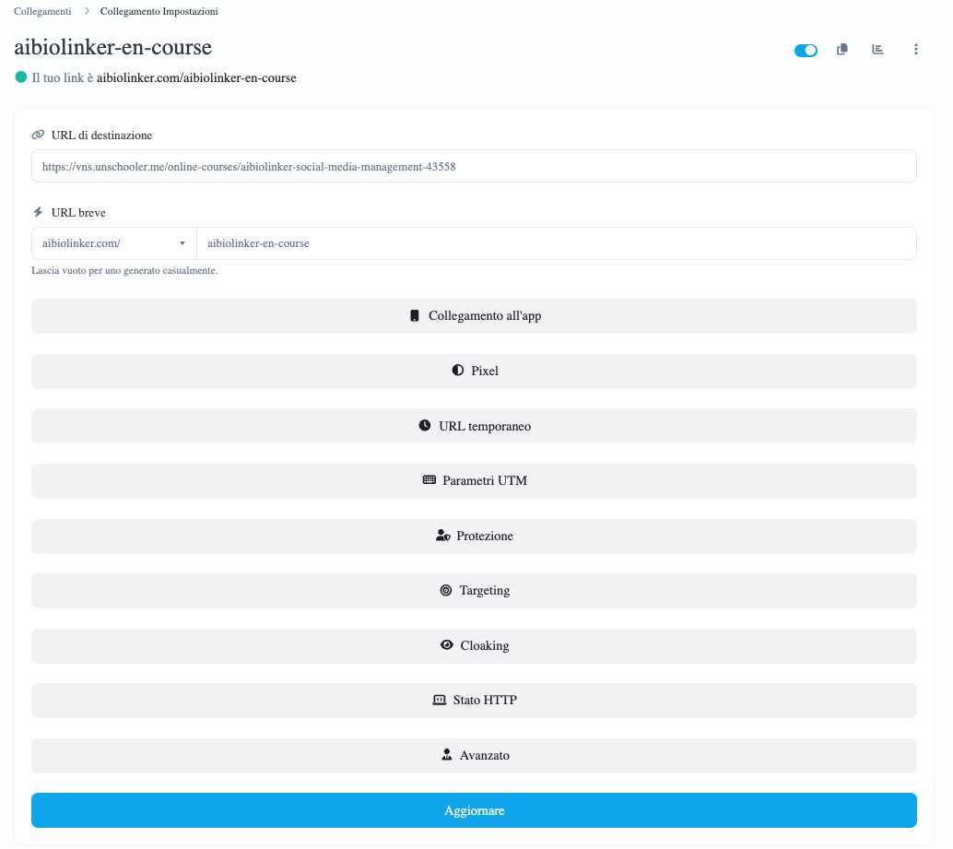Screen dimensions: 953x849
Task: Open the three-dot more options menu
Action: coord(915,50)
